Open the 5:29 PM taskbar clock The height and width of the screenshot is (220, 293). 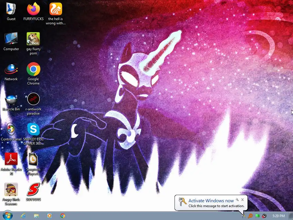pos(278,216)
